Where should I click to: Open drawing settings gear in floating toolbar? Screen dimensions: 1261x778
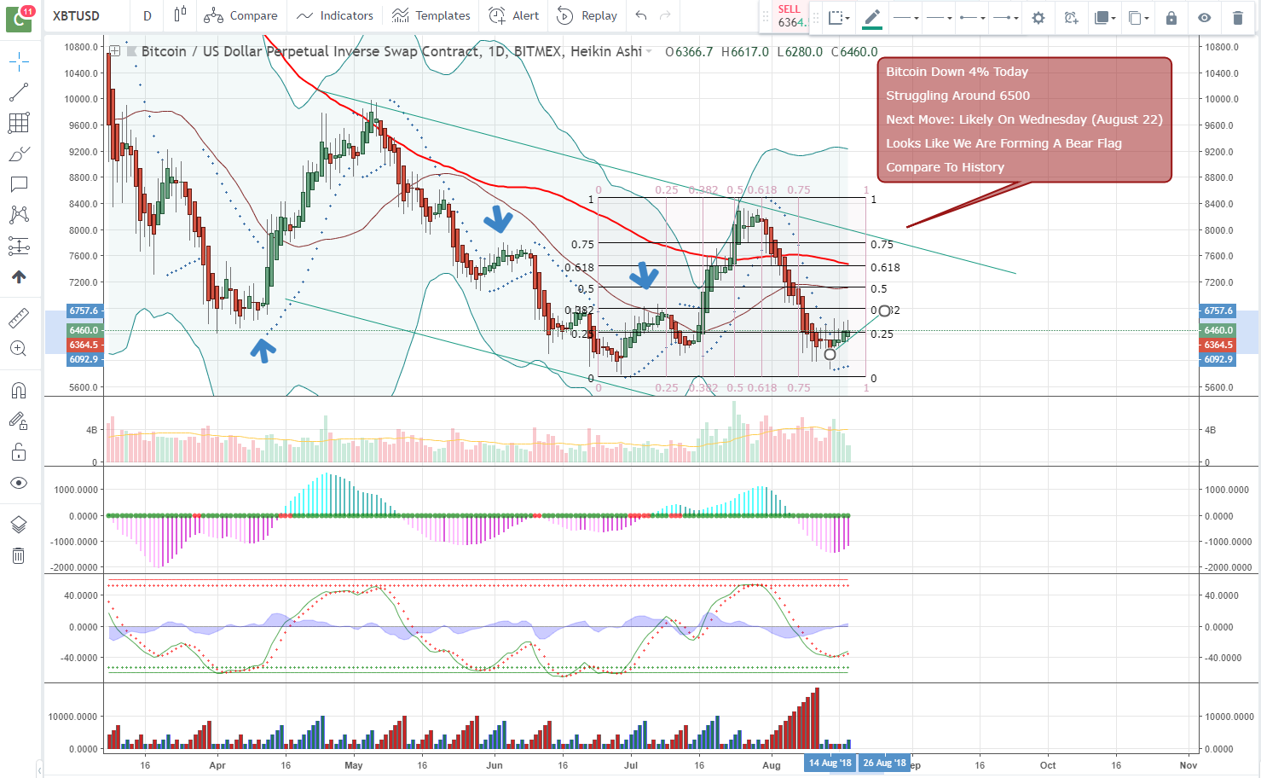click(1038, 17)
